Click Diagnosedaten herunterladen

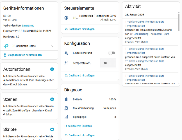point(25,55)
